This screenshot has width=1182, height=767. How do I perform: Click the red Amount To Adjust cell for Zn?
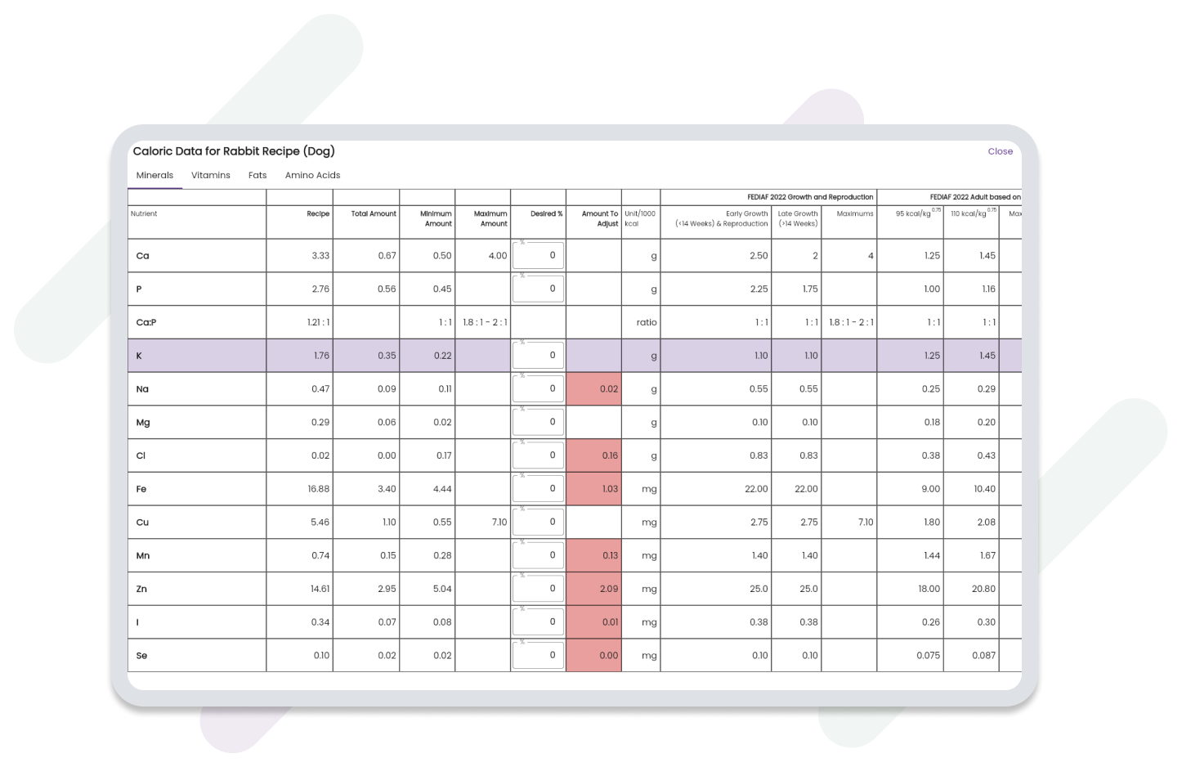[593, 589]
